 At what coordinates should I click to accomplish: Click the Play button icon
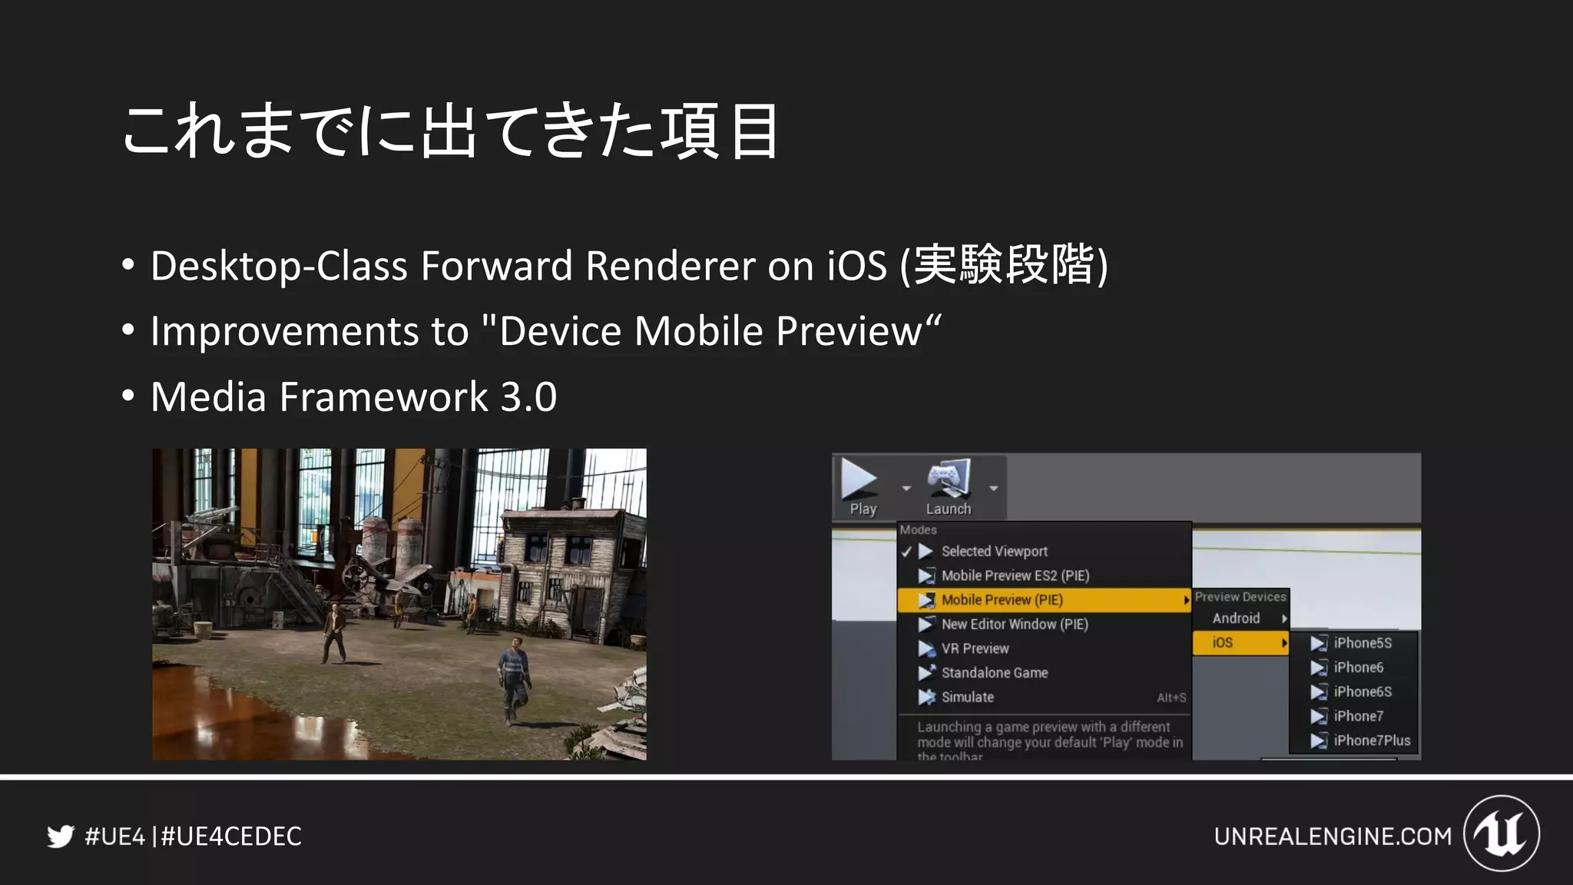pos(859,479)
